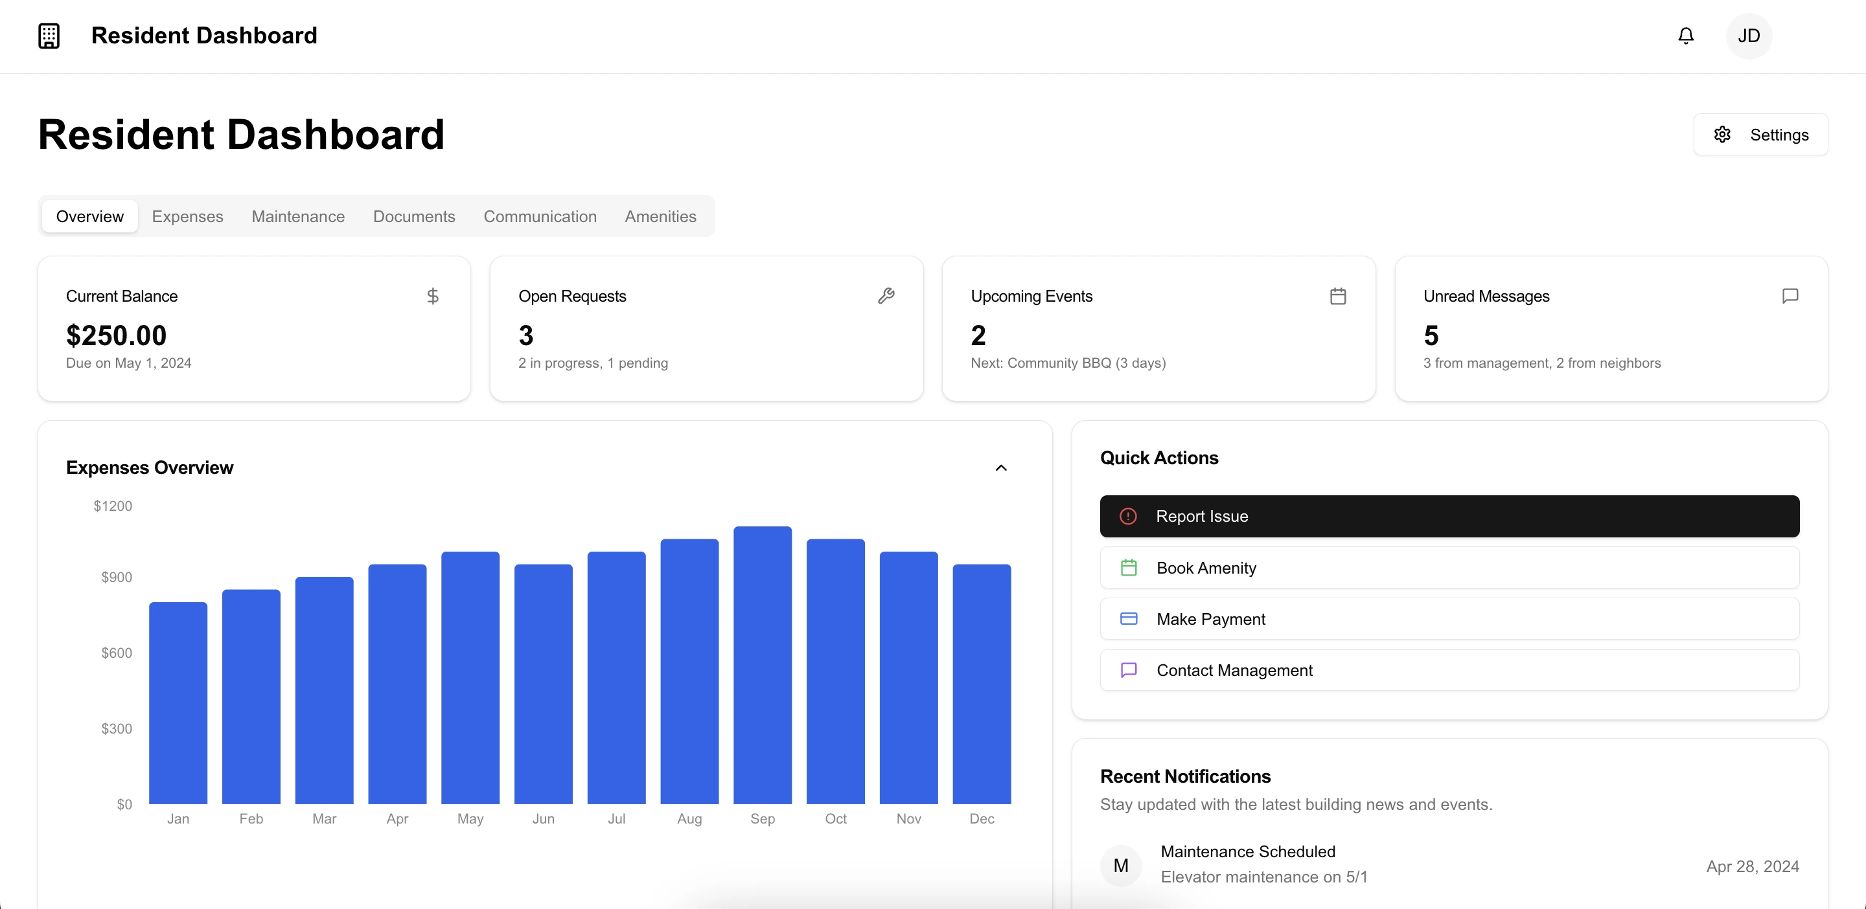Click the chat bubble icon on Unread Messages

click(x=1790, y=296)
